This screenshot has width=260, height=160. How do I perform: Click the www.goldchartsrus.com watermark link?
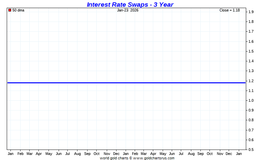pos(154,158)
